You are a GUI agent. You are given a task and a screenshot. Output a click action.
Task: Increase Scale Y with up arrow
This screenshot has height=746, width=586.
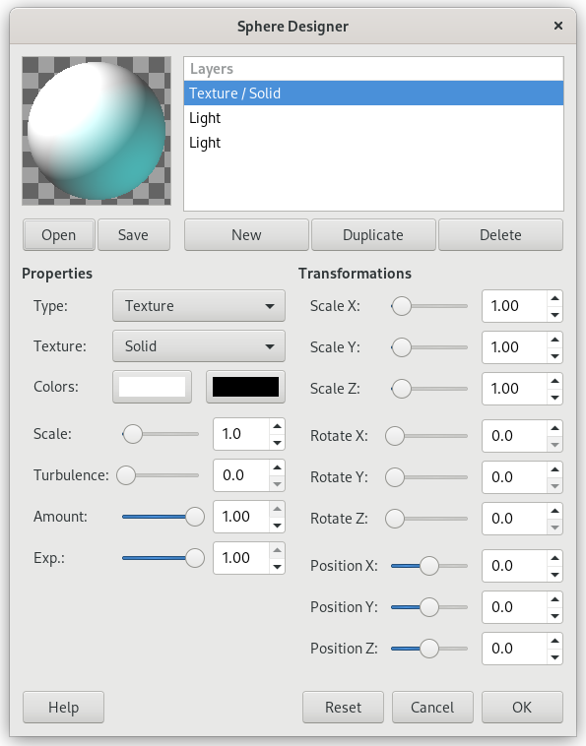(554, 340)
